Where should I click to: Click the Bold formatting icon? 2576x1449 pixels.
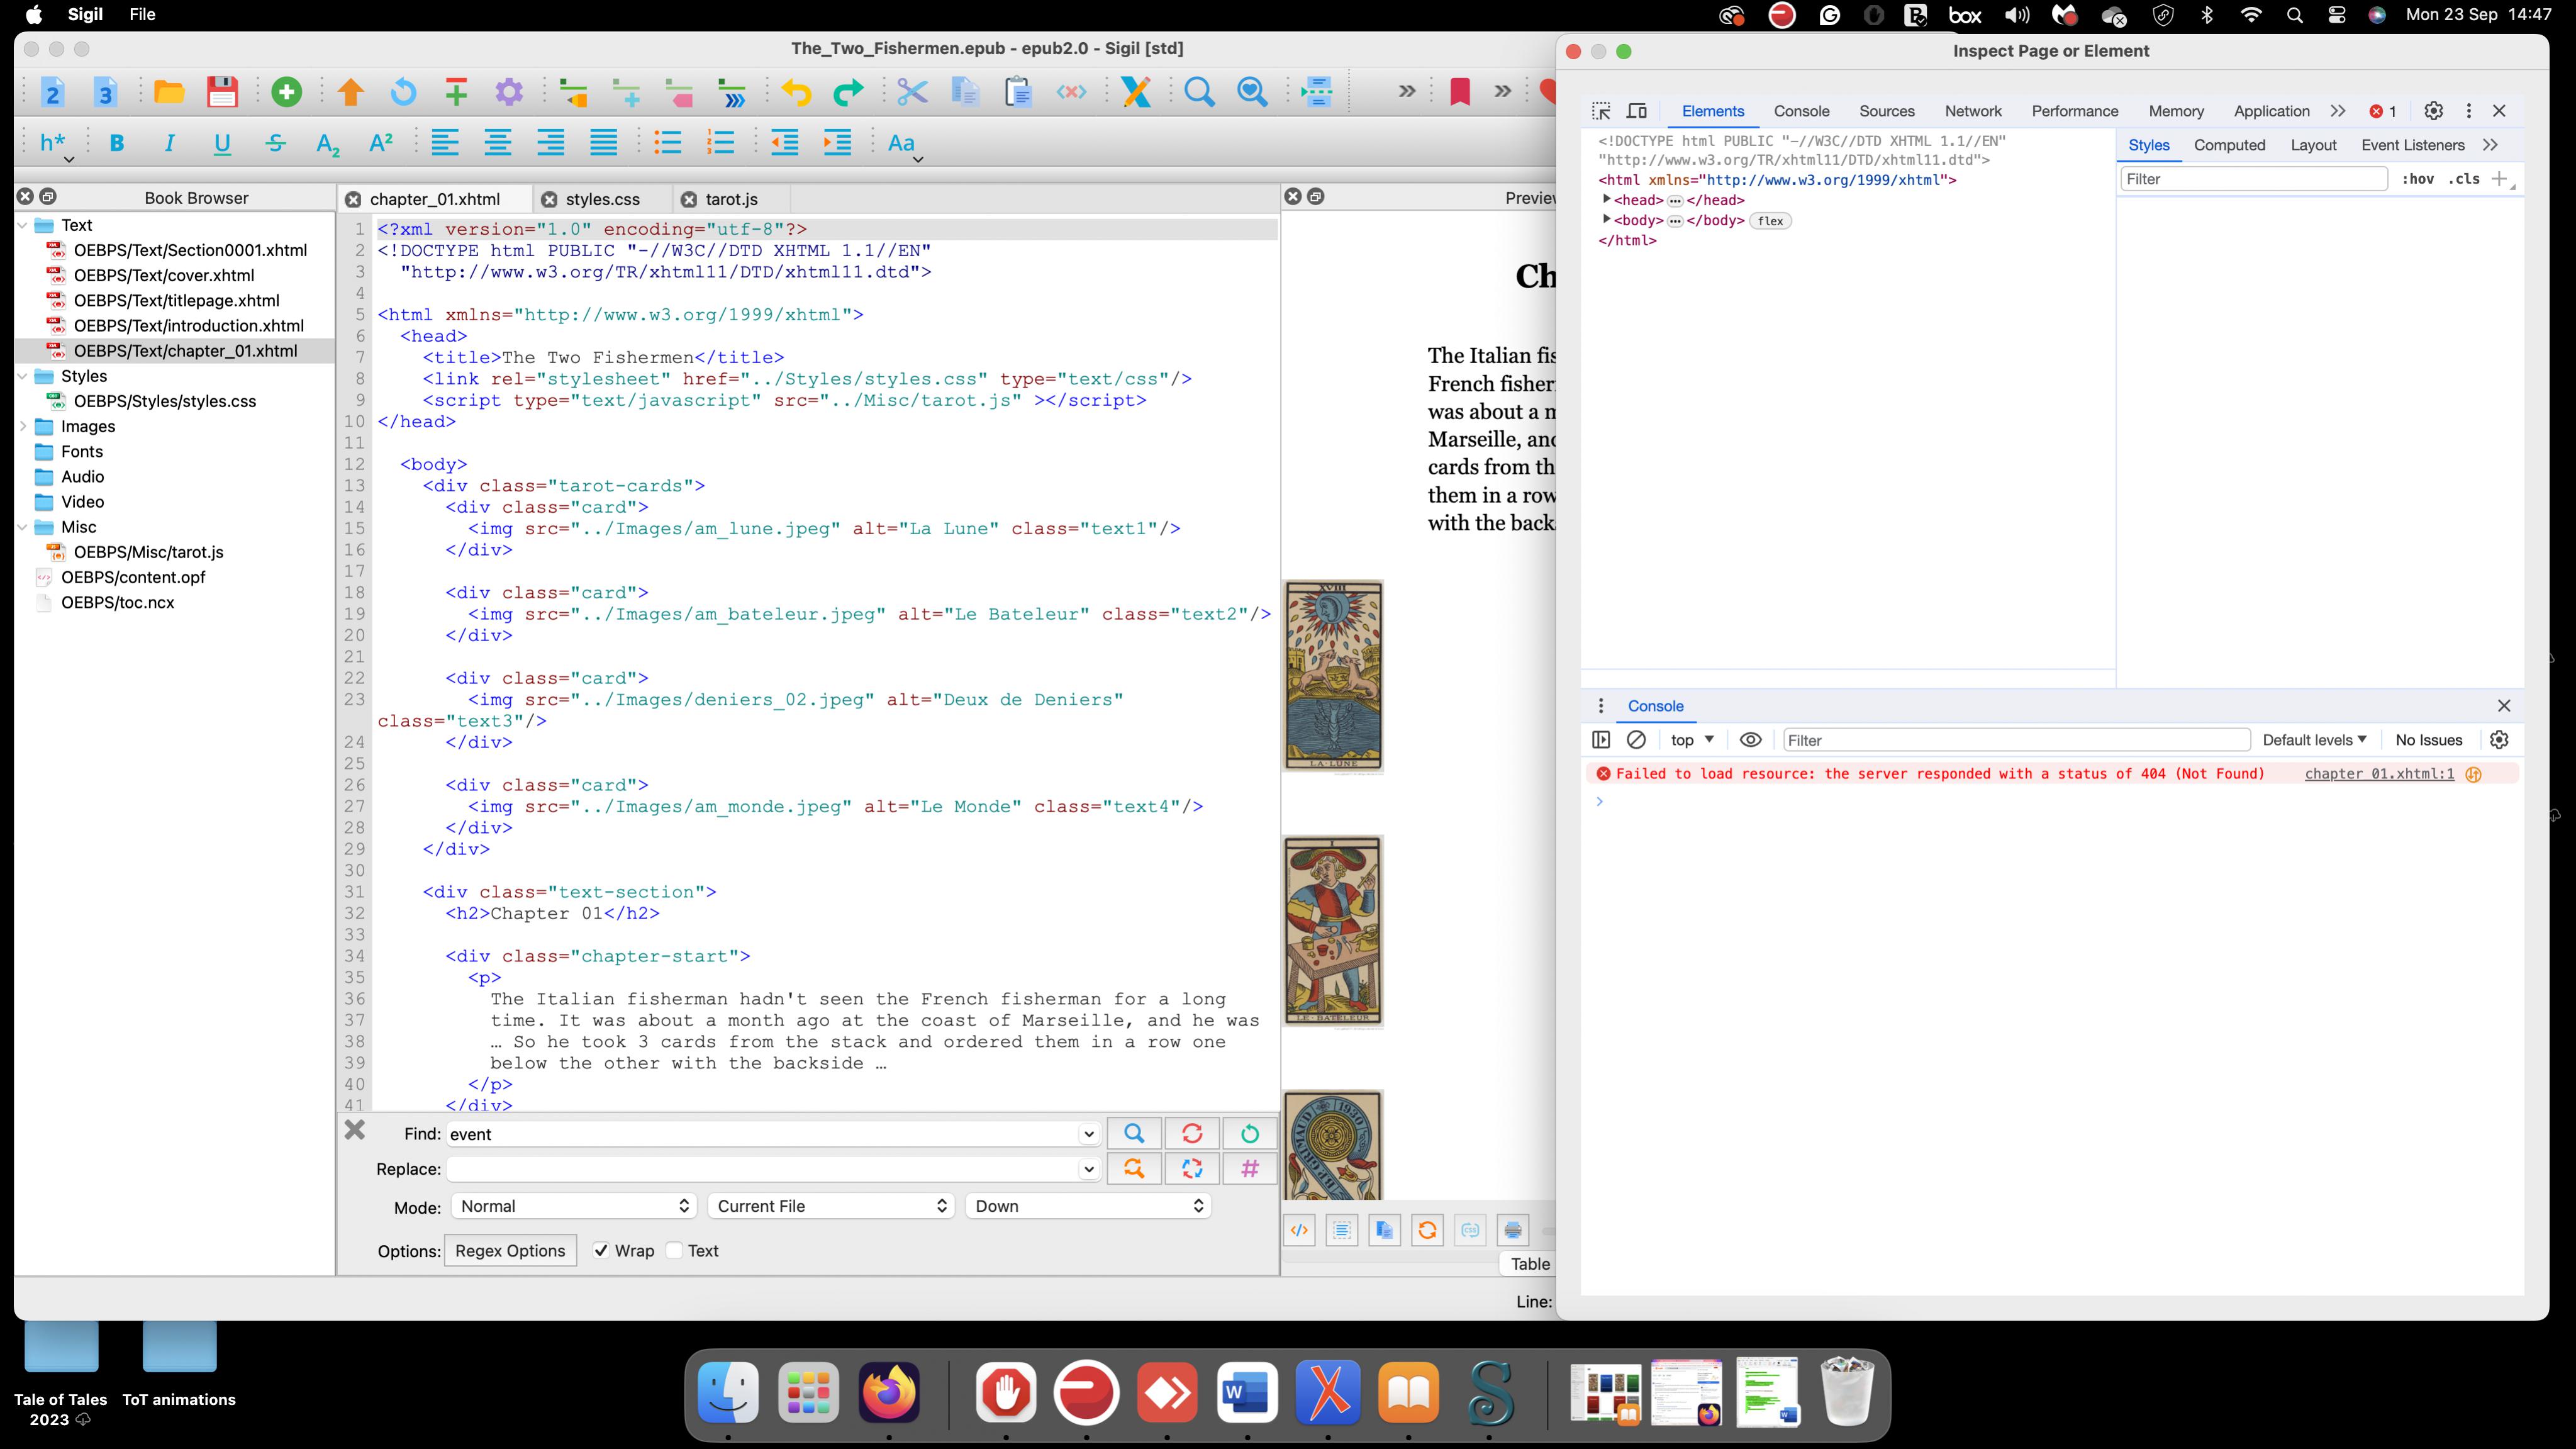point(117,143)
